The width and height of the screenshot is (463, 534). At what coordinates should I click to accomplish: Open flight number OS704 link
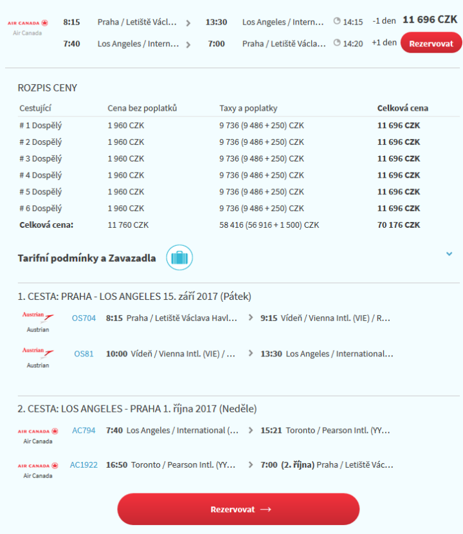pyautogui.click(x=84, y=318)
